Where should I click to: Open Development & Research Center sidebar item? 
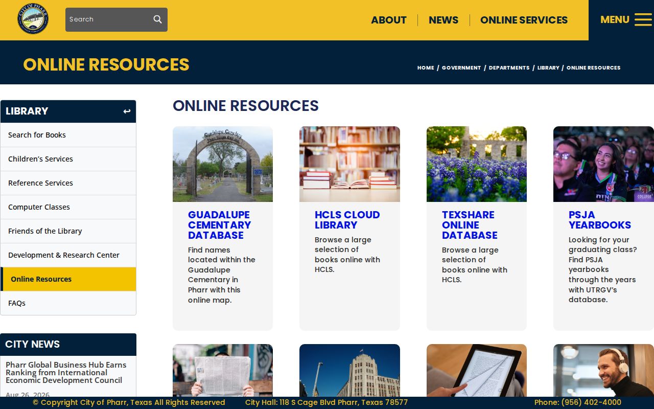click(x=68, y=255)
